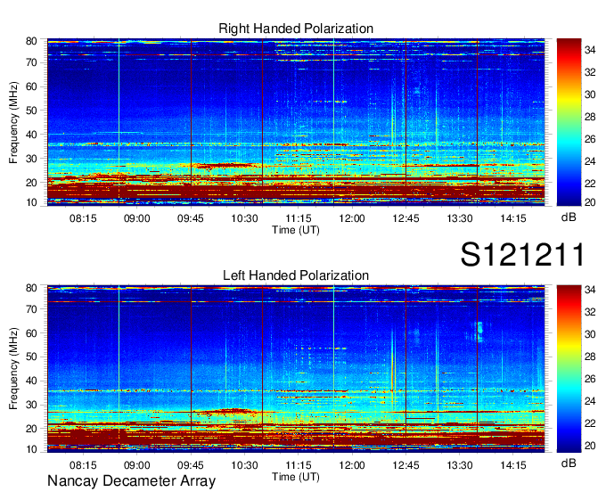Click the 40 MHz tick on the bottom plot
This screenshot has height=492, width=606.
(x=31, y=381)
